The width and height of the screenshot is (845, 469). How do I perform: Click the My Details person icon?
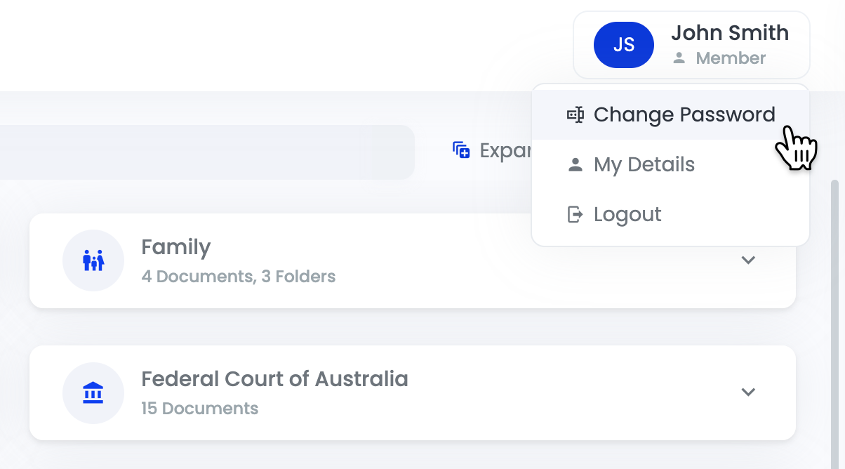[575, 165]
